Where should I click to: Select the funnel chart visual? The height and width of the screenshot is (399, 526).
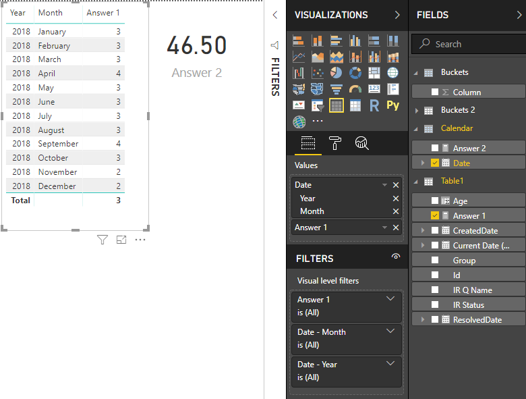pyautogui.click(x=336, y=89)
